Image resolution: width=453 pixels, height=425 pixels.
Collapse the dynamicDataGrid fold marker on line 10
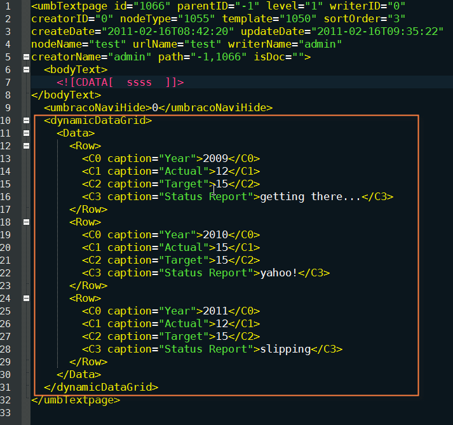click(26, 121)
